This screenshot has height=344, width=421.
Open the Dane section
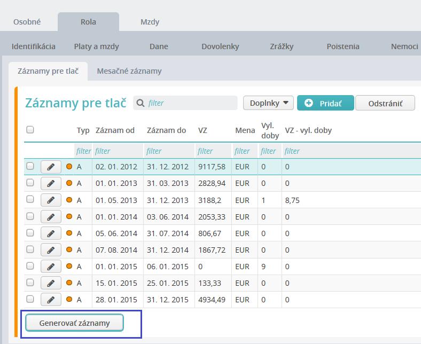pyautogui.click(x=159, y=46)
